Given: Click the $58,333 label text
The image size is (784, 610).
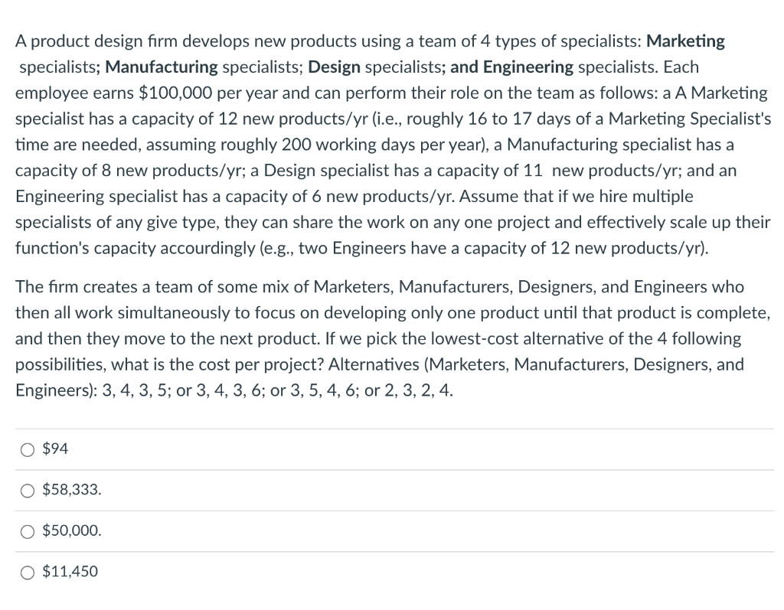Looking at the screenshot, I should pos(70,490).
